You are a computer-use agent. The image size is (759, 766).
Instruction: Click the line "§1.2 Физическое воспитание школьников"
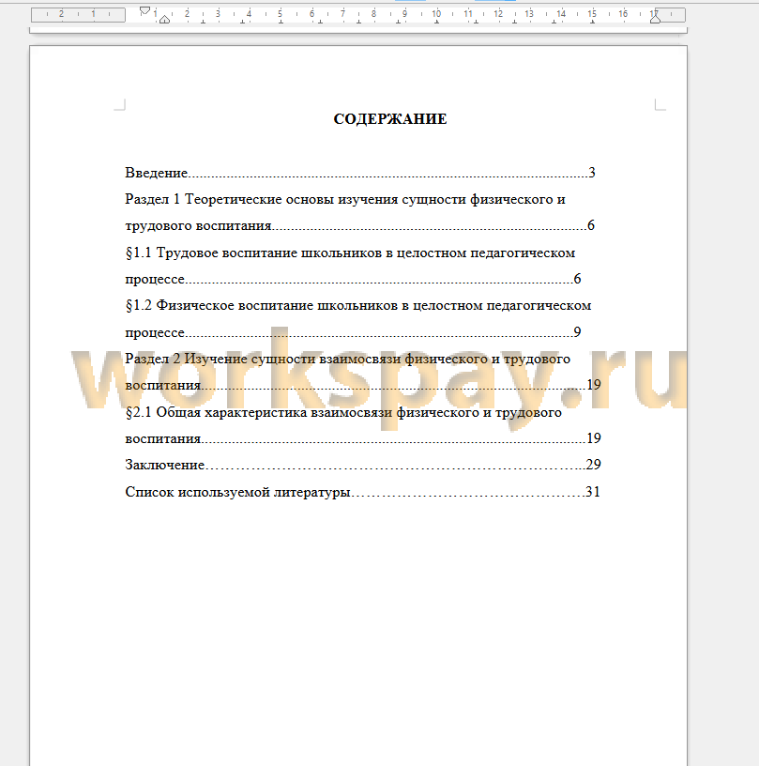358,305
